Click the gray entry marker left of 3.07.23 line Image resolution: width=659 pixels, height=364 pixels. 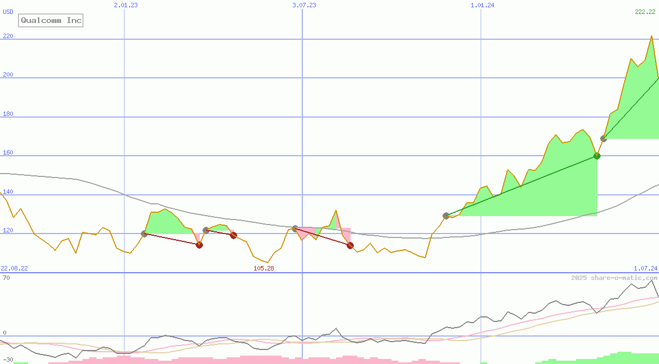coord(295,228)
